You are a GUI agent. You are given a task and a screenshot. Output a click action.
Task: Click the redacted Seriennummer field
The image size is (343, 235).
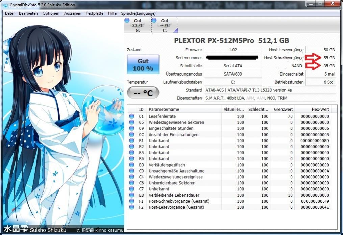coord(233,58)
